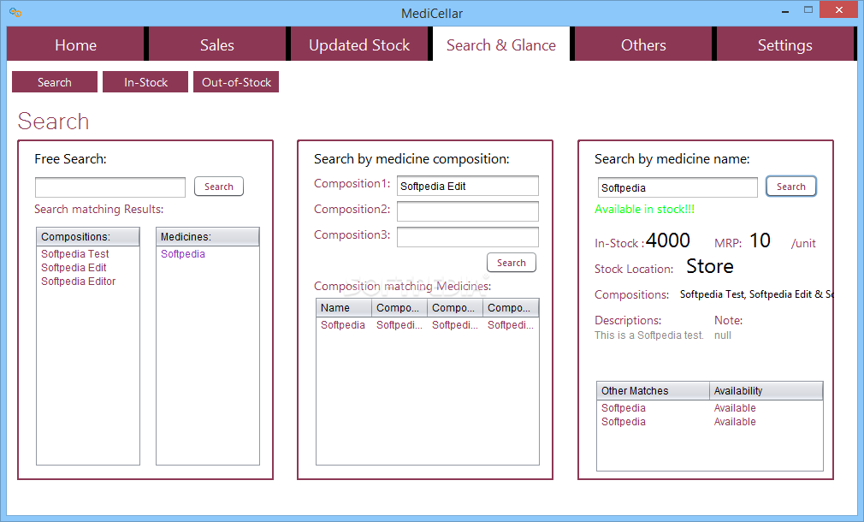Click the Stock Location value Store
The height and width of the screenshot is (522, 864).
coord(710,266)
